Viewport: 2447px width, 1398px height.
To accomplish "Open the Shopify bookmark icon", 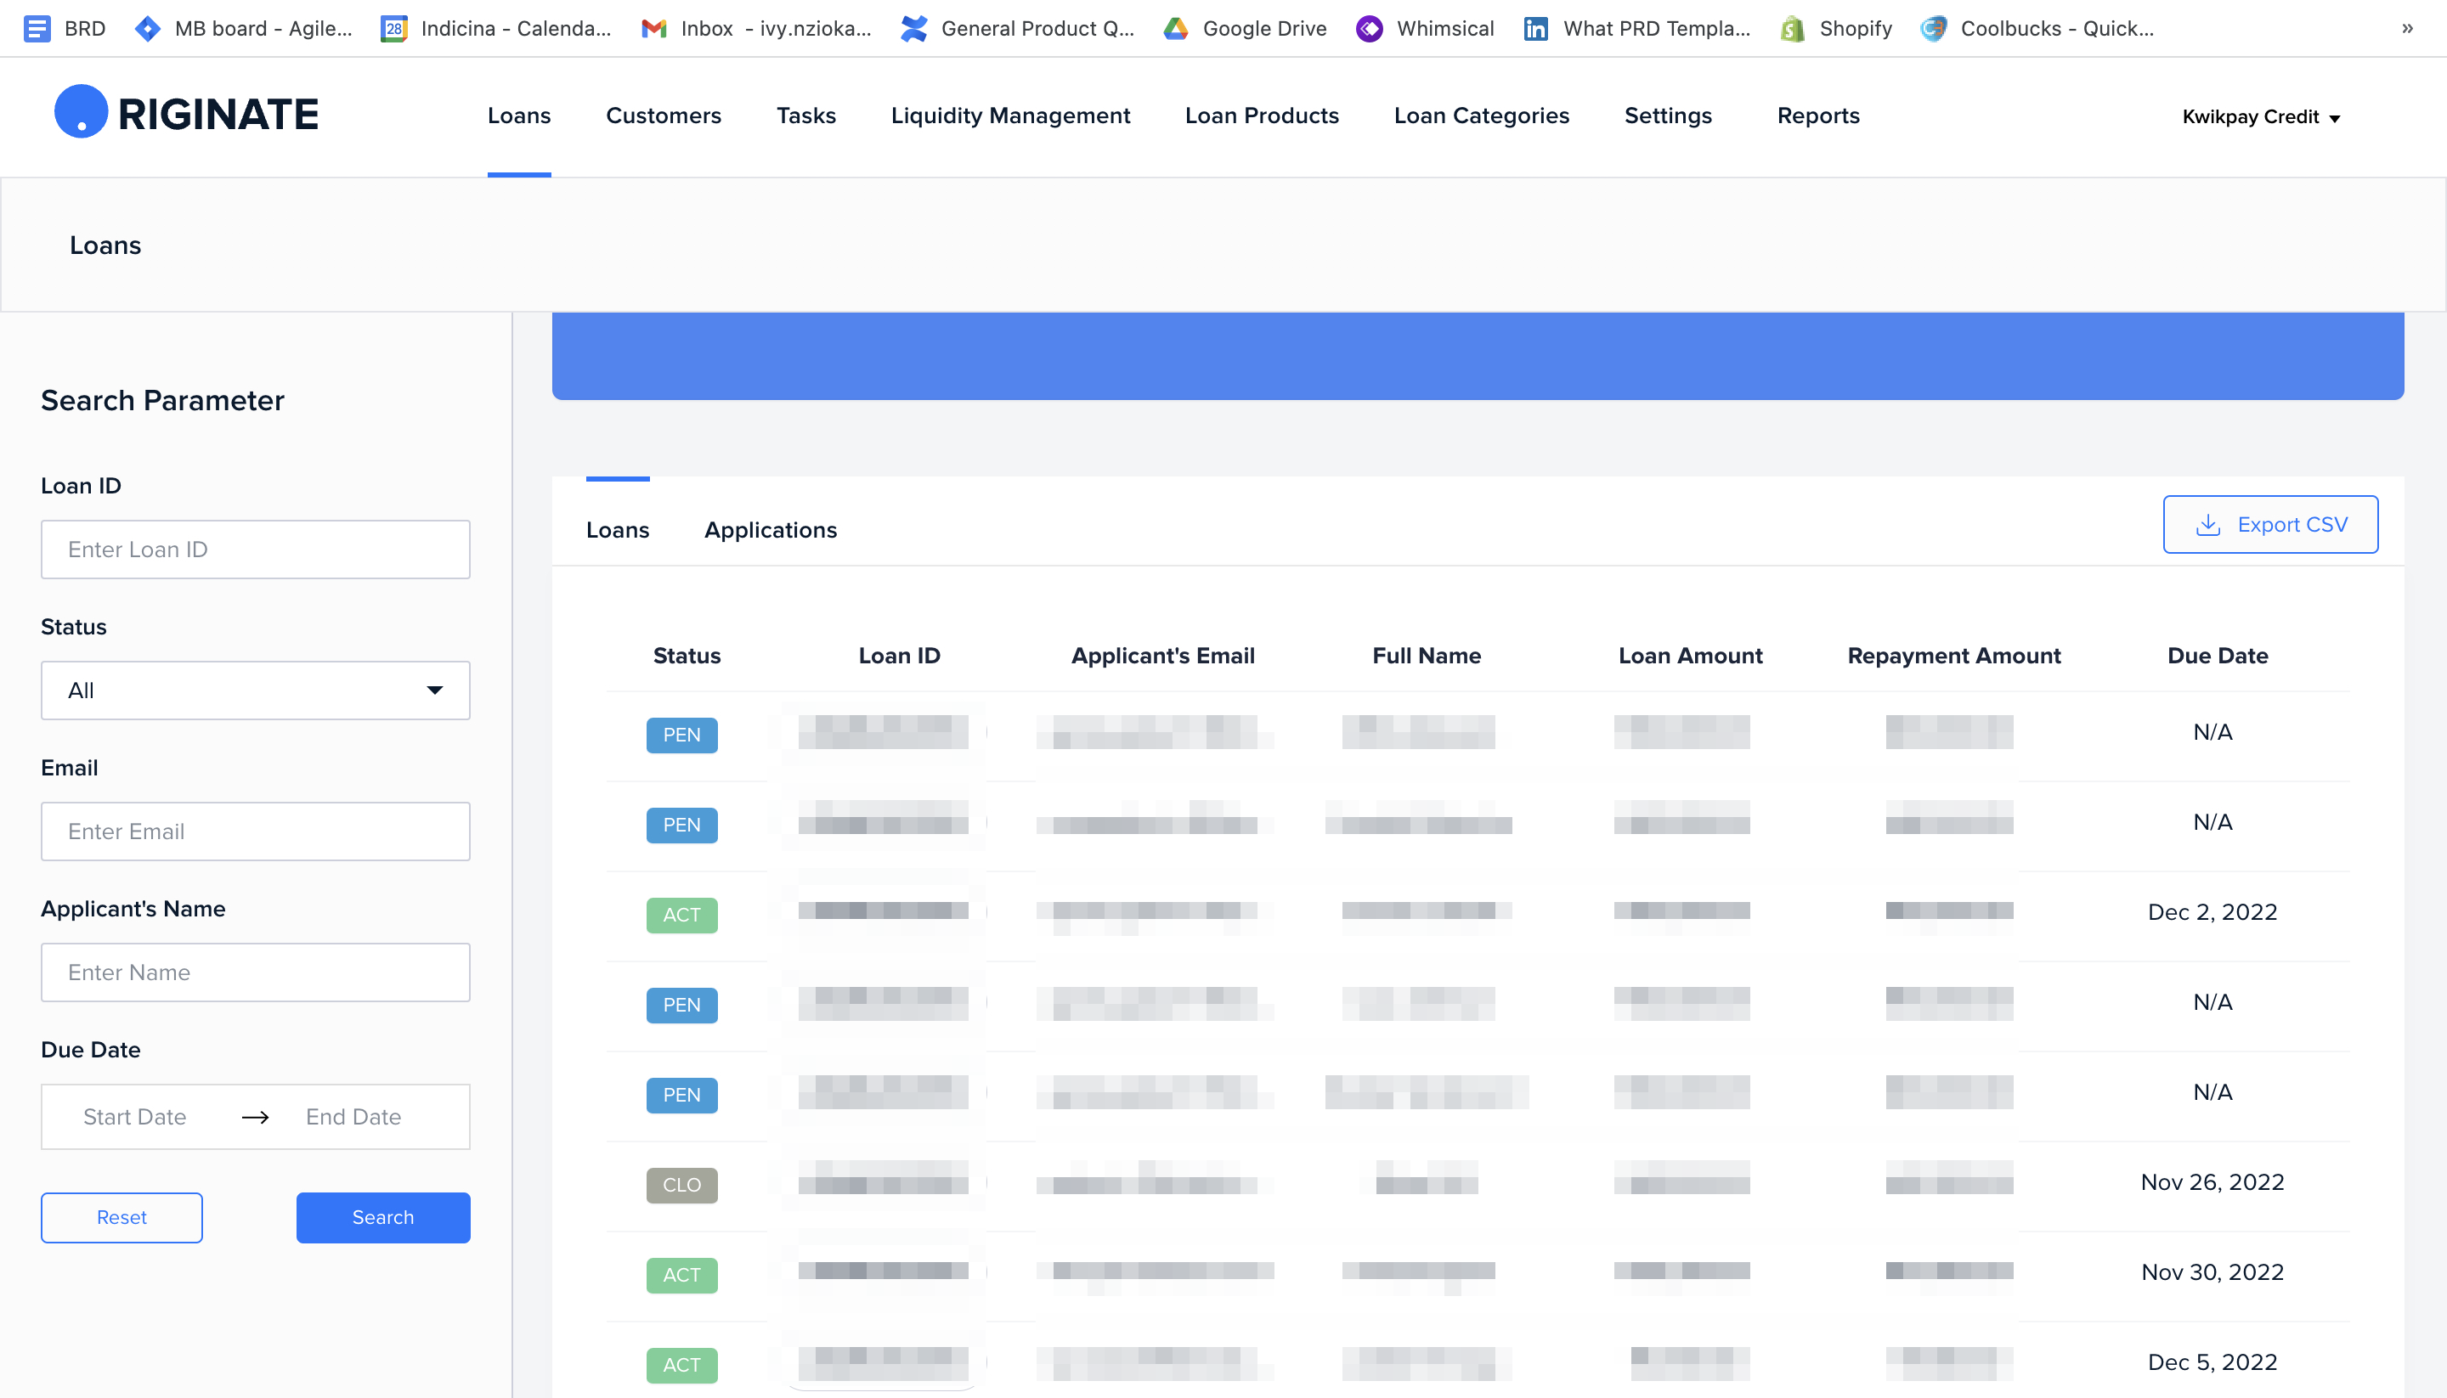I will (1791, 29).
